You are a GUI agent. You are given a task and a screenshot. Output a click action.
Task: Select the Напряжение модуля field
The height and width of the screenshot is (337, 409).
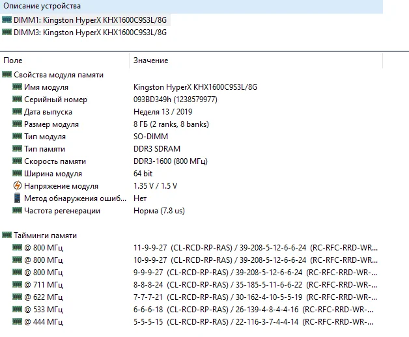[61, 186]
